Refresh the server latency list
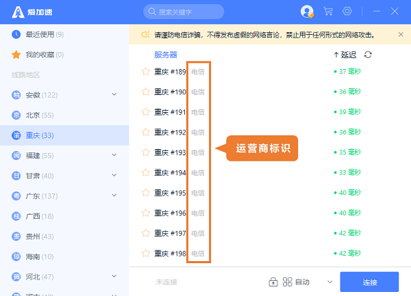Image resolution: width=411 pixels, height=296 pixels. pos(369,55)
